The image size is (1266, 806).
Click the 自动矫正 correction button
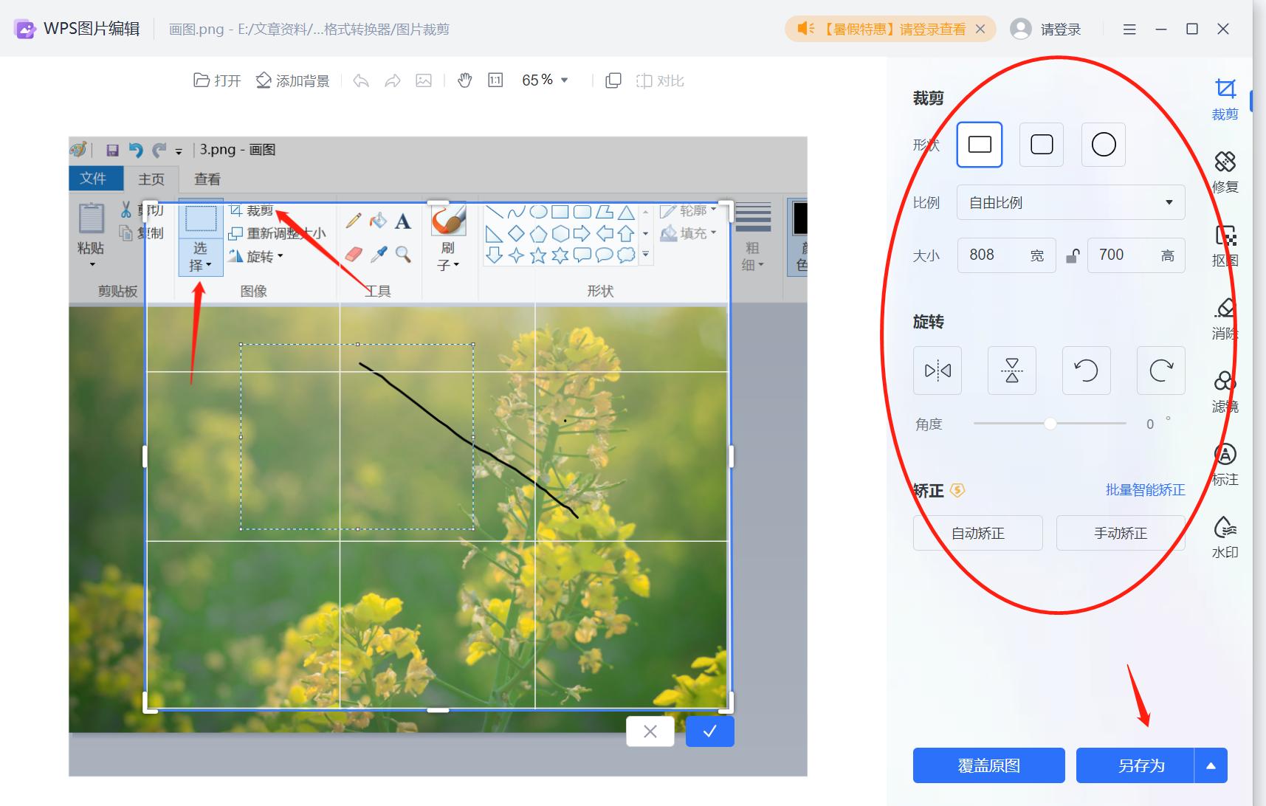tap(977, 532)
